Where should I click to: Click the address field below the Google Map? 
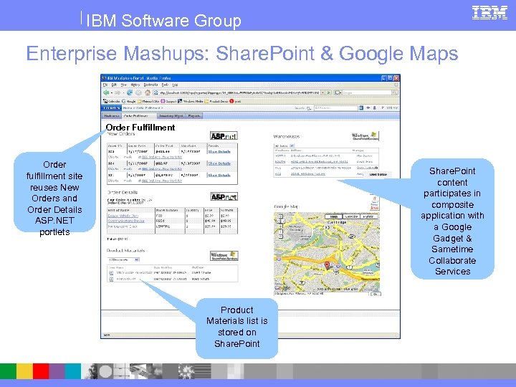pyautogui.click(x=322, y=294)
